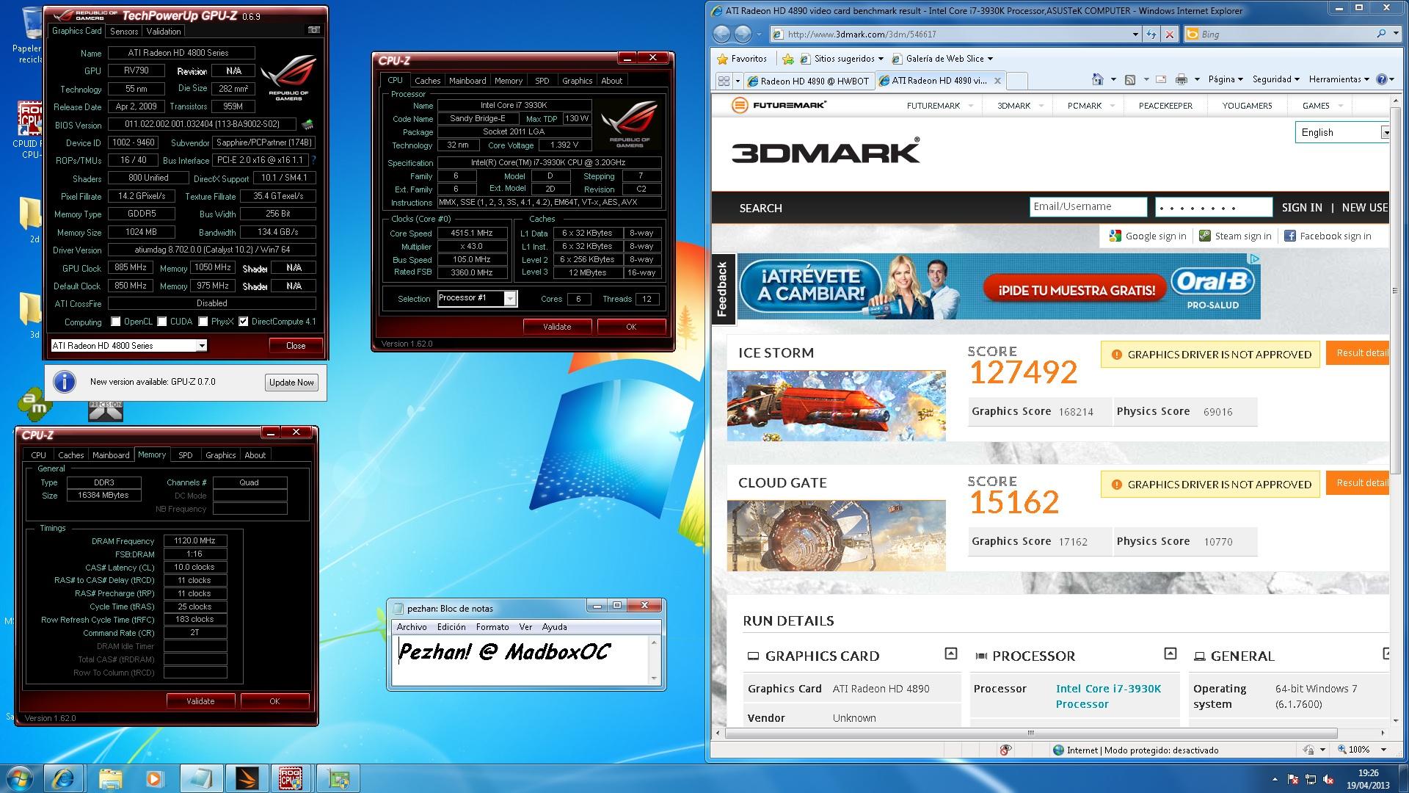Open the GPU selection dropdown in GPU-Z
This screenshot has width=1409, height=793.
click(201, 346)
